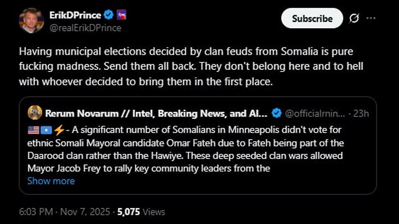399x224 pixels.
Task: Click the 6:03 PM Nov 7, 2025 timestamp
Action: (64, 212)
